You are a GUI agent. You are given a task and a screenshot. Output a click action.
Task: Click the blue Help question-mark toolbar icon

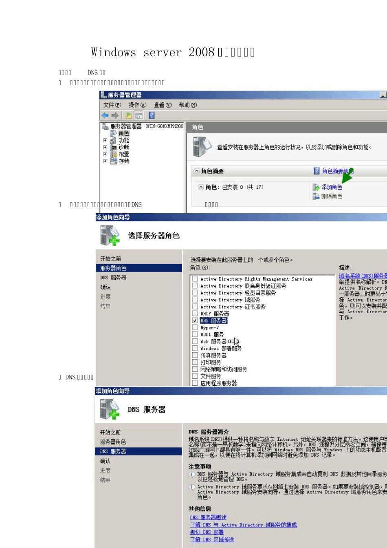152,115
